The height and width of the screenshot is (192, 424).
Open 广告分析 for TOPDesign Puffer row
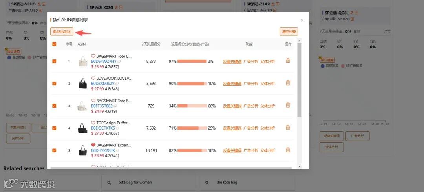coord(251,128)
